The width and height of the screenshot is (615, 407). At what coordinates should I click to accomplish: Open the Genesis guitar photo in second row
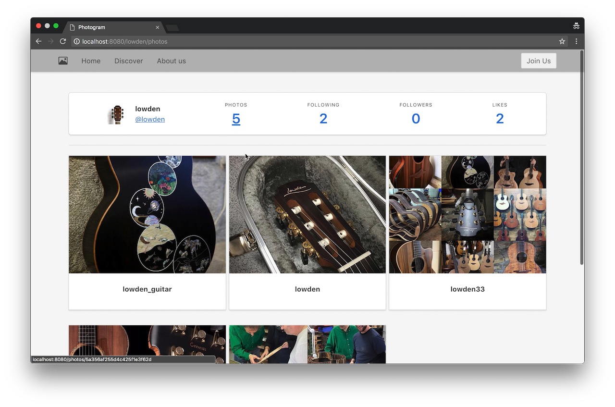coord(147,344)
